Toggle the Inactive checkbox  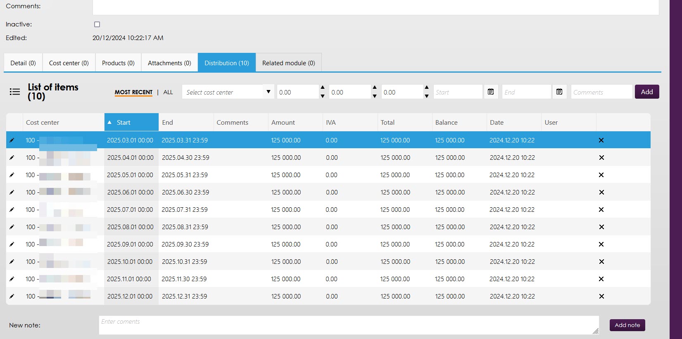97,24
